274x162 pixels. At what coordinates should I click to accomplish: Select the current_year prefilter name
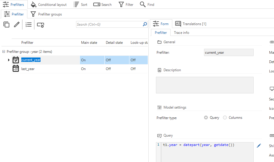(x=31, y=60)
